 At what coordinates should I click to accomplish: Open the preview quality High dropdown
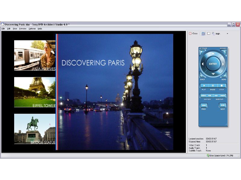[x=227, y=34]
